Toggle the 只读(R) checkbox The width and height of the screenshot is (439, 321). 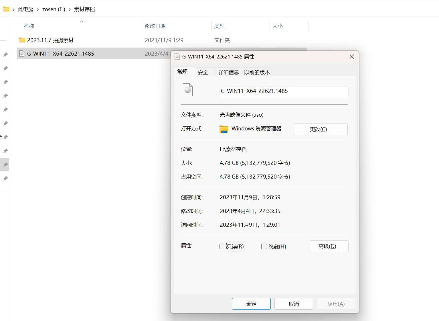tap(222, 246)
